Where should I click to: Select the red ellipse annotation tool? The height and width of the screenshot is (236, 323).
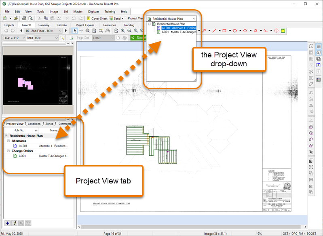coord(234,31)
